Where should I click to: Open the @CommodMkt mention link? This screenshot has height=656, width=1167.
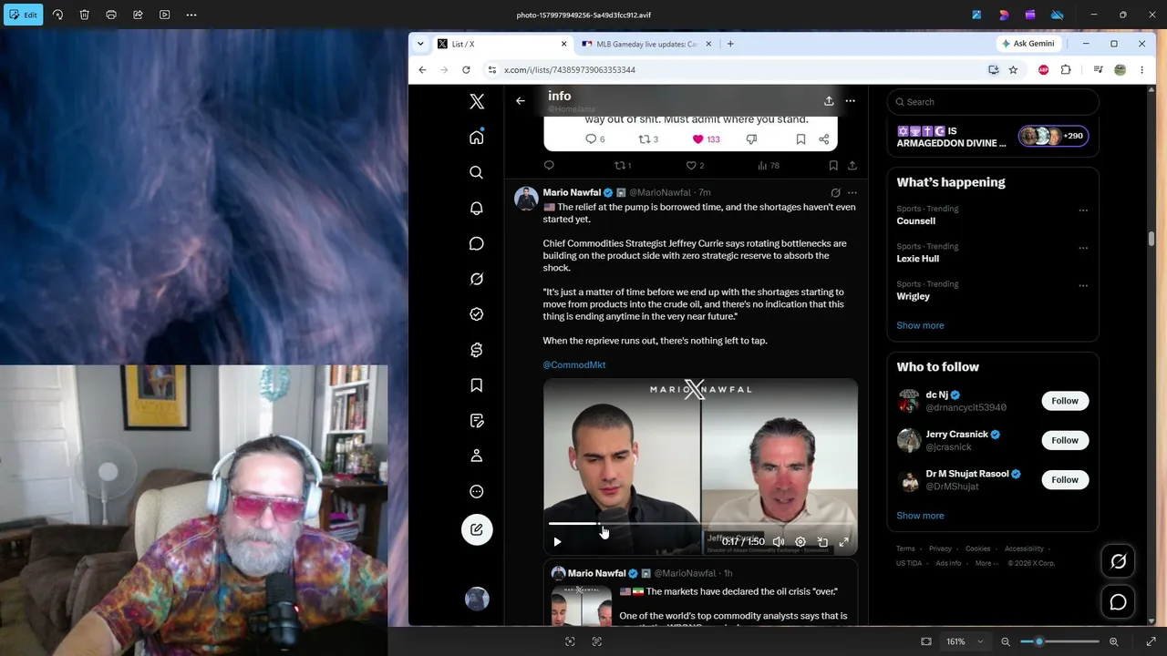(574, 364)
